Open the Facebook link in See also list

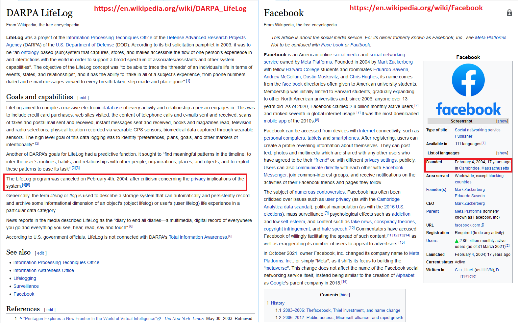coord(24,294)
